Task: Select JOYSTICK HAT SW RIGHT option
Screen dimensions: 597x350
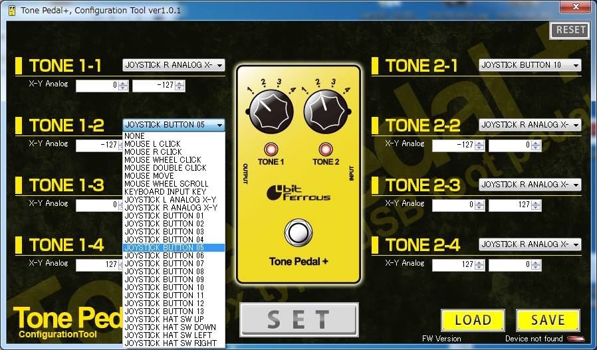Action: click(x=174, y=343)
